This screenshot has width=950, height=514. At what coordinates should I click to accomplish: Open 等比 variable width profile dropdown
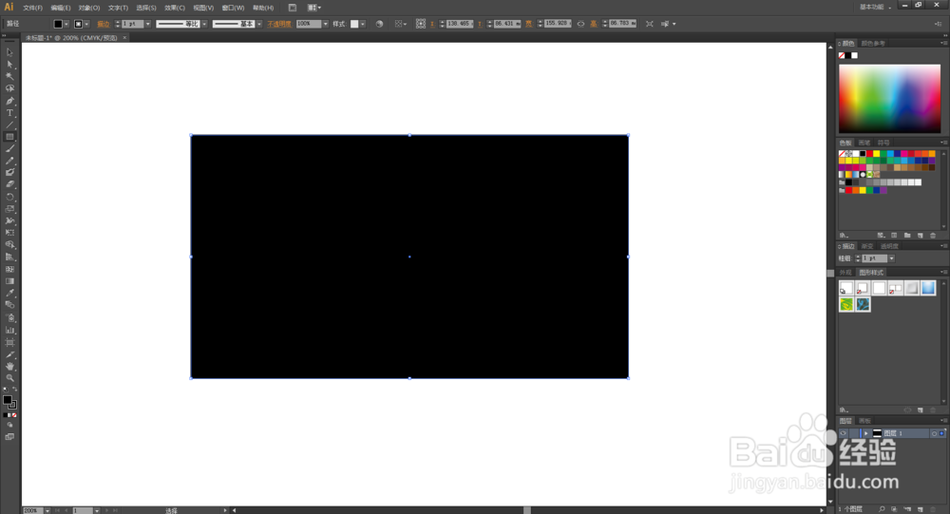(x=204, y=24)
